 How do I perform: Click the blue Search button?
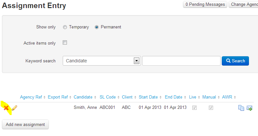pos(235,61)
